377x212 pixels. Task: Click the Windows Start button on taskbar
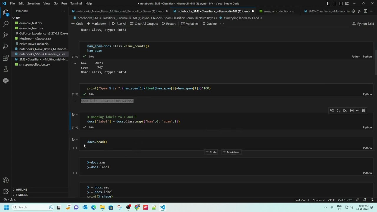(x=6, y=207)
